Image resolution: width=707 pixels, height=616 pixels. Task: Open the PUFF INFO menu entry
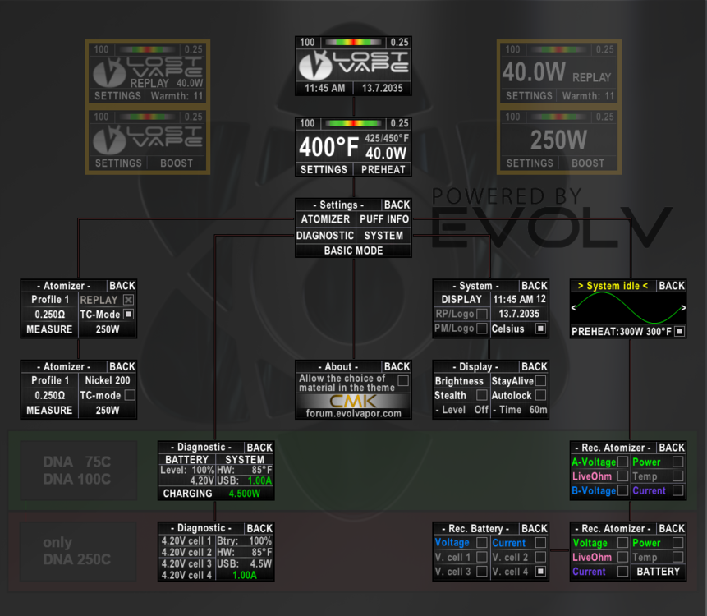[x=384, y=219]
